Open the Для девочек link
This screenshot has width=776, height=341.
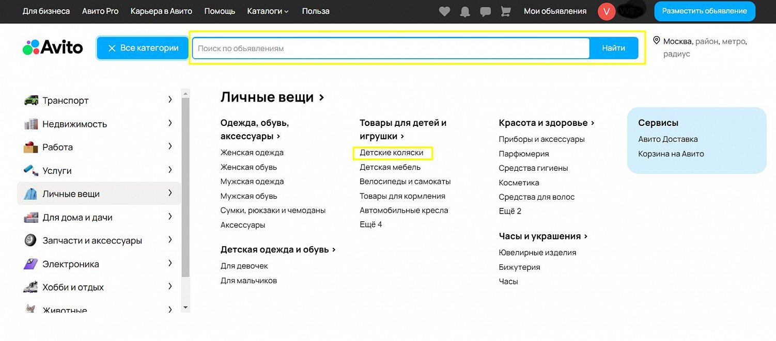[x=244, y=266]
